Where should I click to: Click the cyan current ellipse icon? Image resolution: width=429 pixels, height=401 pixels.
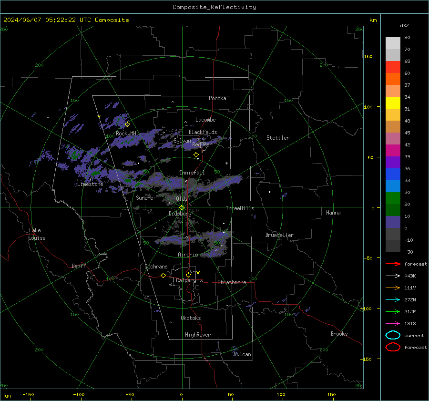pos(393,335)
